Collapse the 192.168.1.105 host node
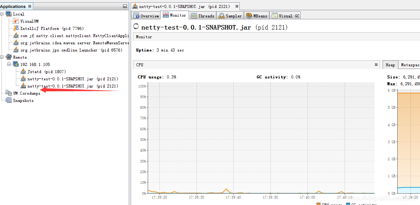This screenshot has width=420, height=205. [9, 64]
